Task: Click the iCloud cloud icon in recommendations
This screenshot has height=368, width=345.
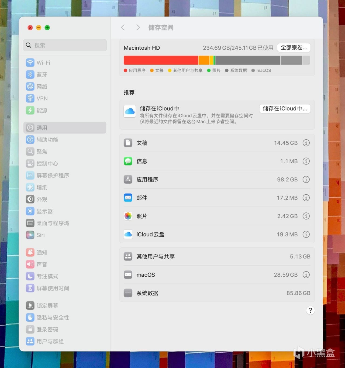Action: [x=130, y=111]
